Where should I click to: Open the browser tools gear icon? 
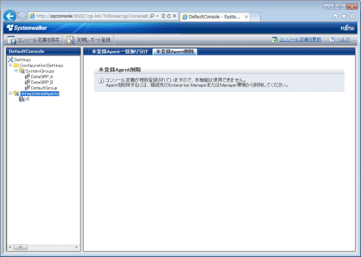coord(353,16)
